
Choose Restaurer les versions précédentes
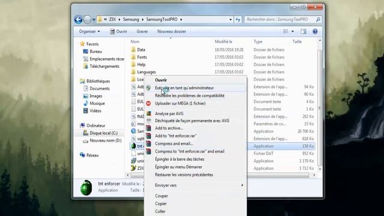tap(196, 175)
